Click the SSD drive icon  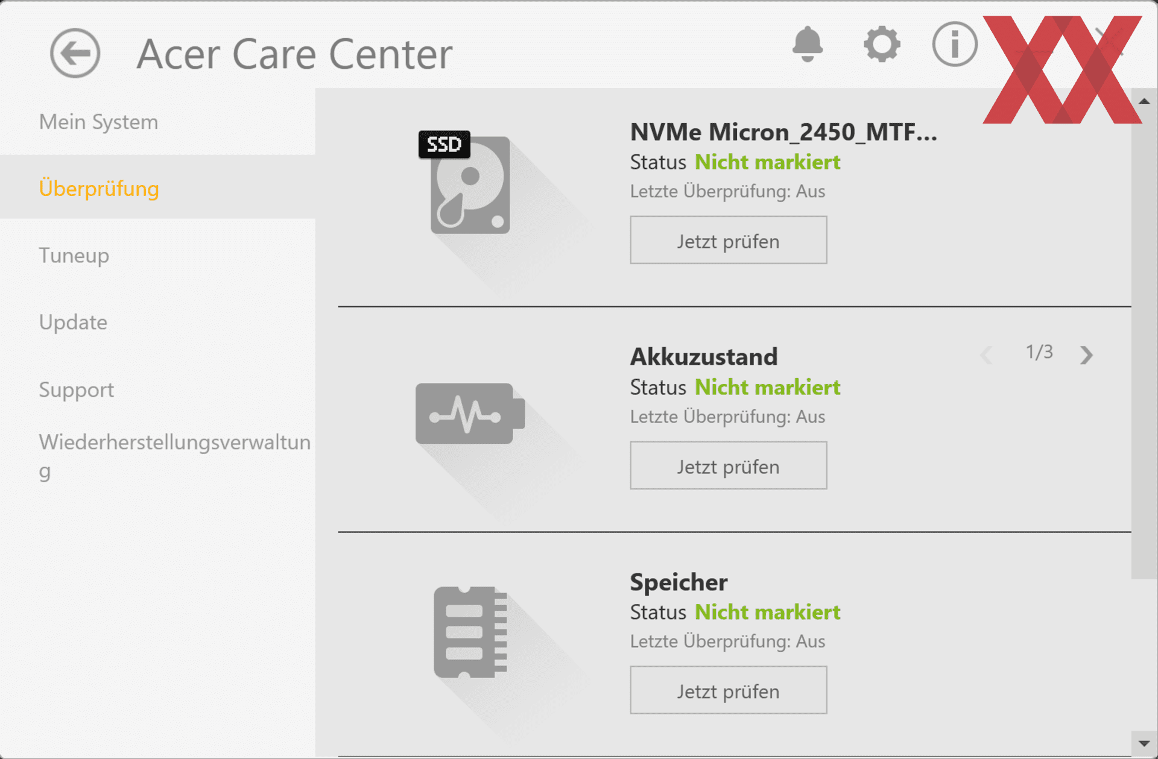pyautogui.click(x=465, y=182)
